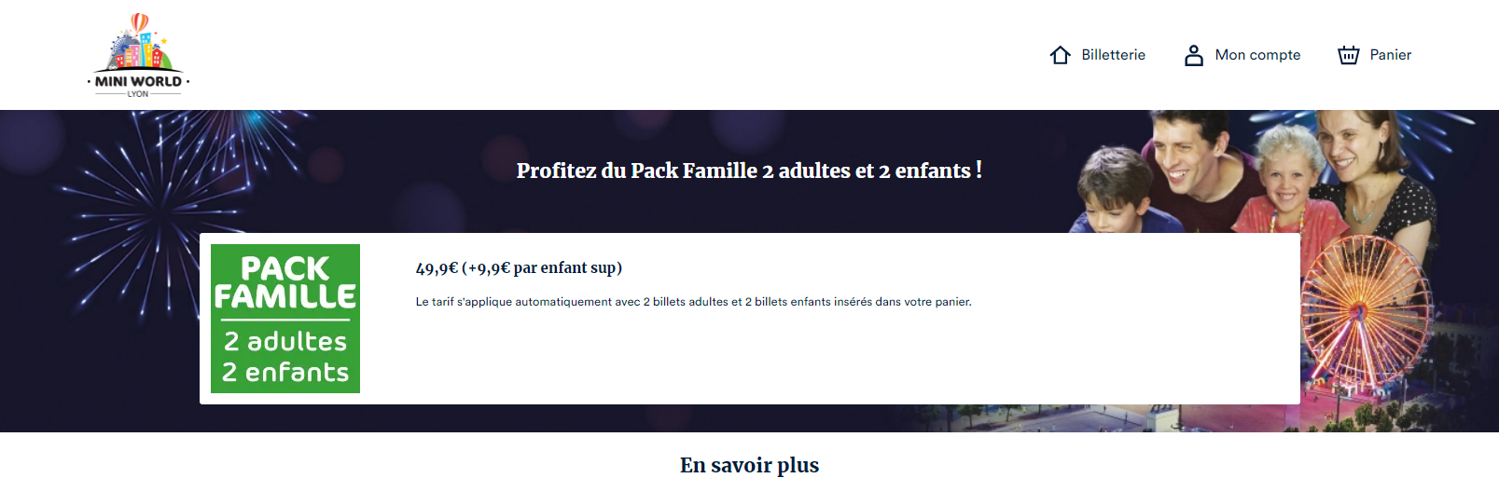Click the white Pack Famille offer card
1499x478 pixels.
(x=749, y=319)
